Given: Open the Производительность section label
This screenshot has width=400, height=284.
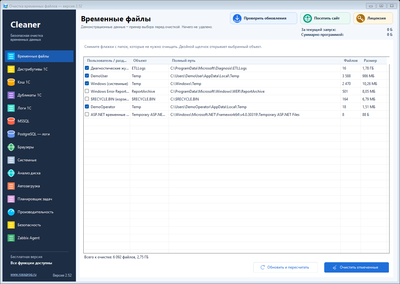Looking at the screenshot, I should tap(35, 212).
